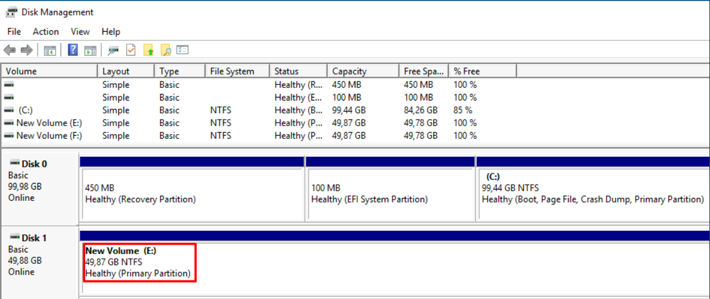Open the View menu

(80, 32)
